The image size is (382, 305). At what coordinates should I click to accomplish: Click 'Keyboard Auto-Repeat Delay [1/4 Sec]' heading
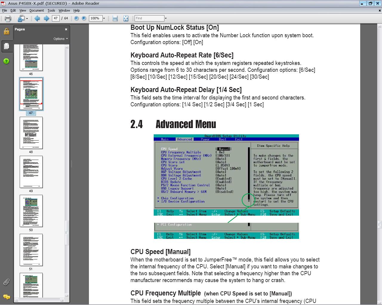pyautogui.click(x=186, y=90)
